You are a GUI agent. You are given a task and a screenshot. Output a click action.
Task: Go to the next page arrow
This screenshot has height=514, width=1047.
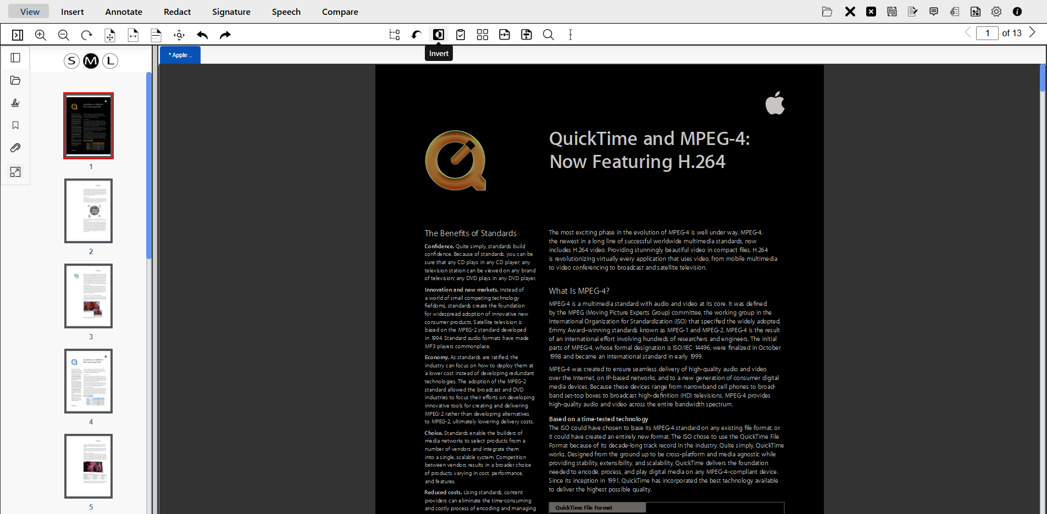(1032, 32)
